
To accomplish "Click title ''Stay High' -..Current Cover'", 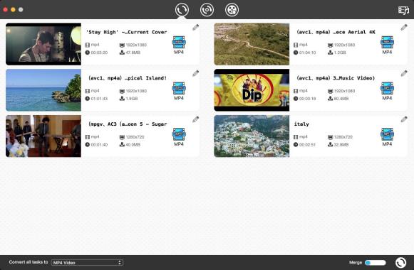I will pyautogui.click(x=126, y=32).
